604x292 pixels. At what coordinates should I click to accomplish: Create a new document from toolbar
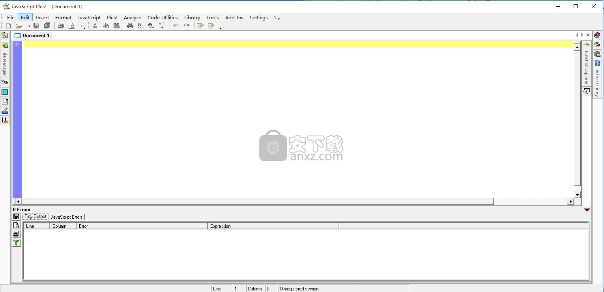coord(8,26)
